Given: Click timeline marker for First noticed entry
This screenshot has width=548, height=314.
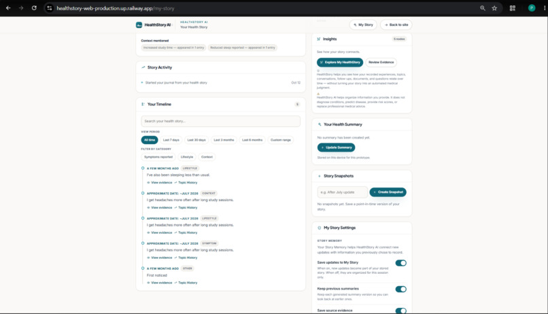Looking at the screenshot, I should [x=143, y=268].
